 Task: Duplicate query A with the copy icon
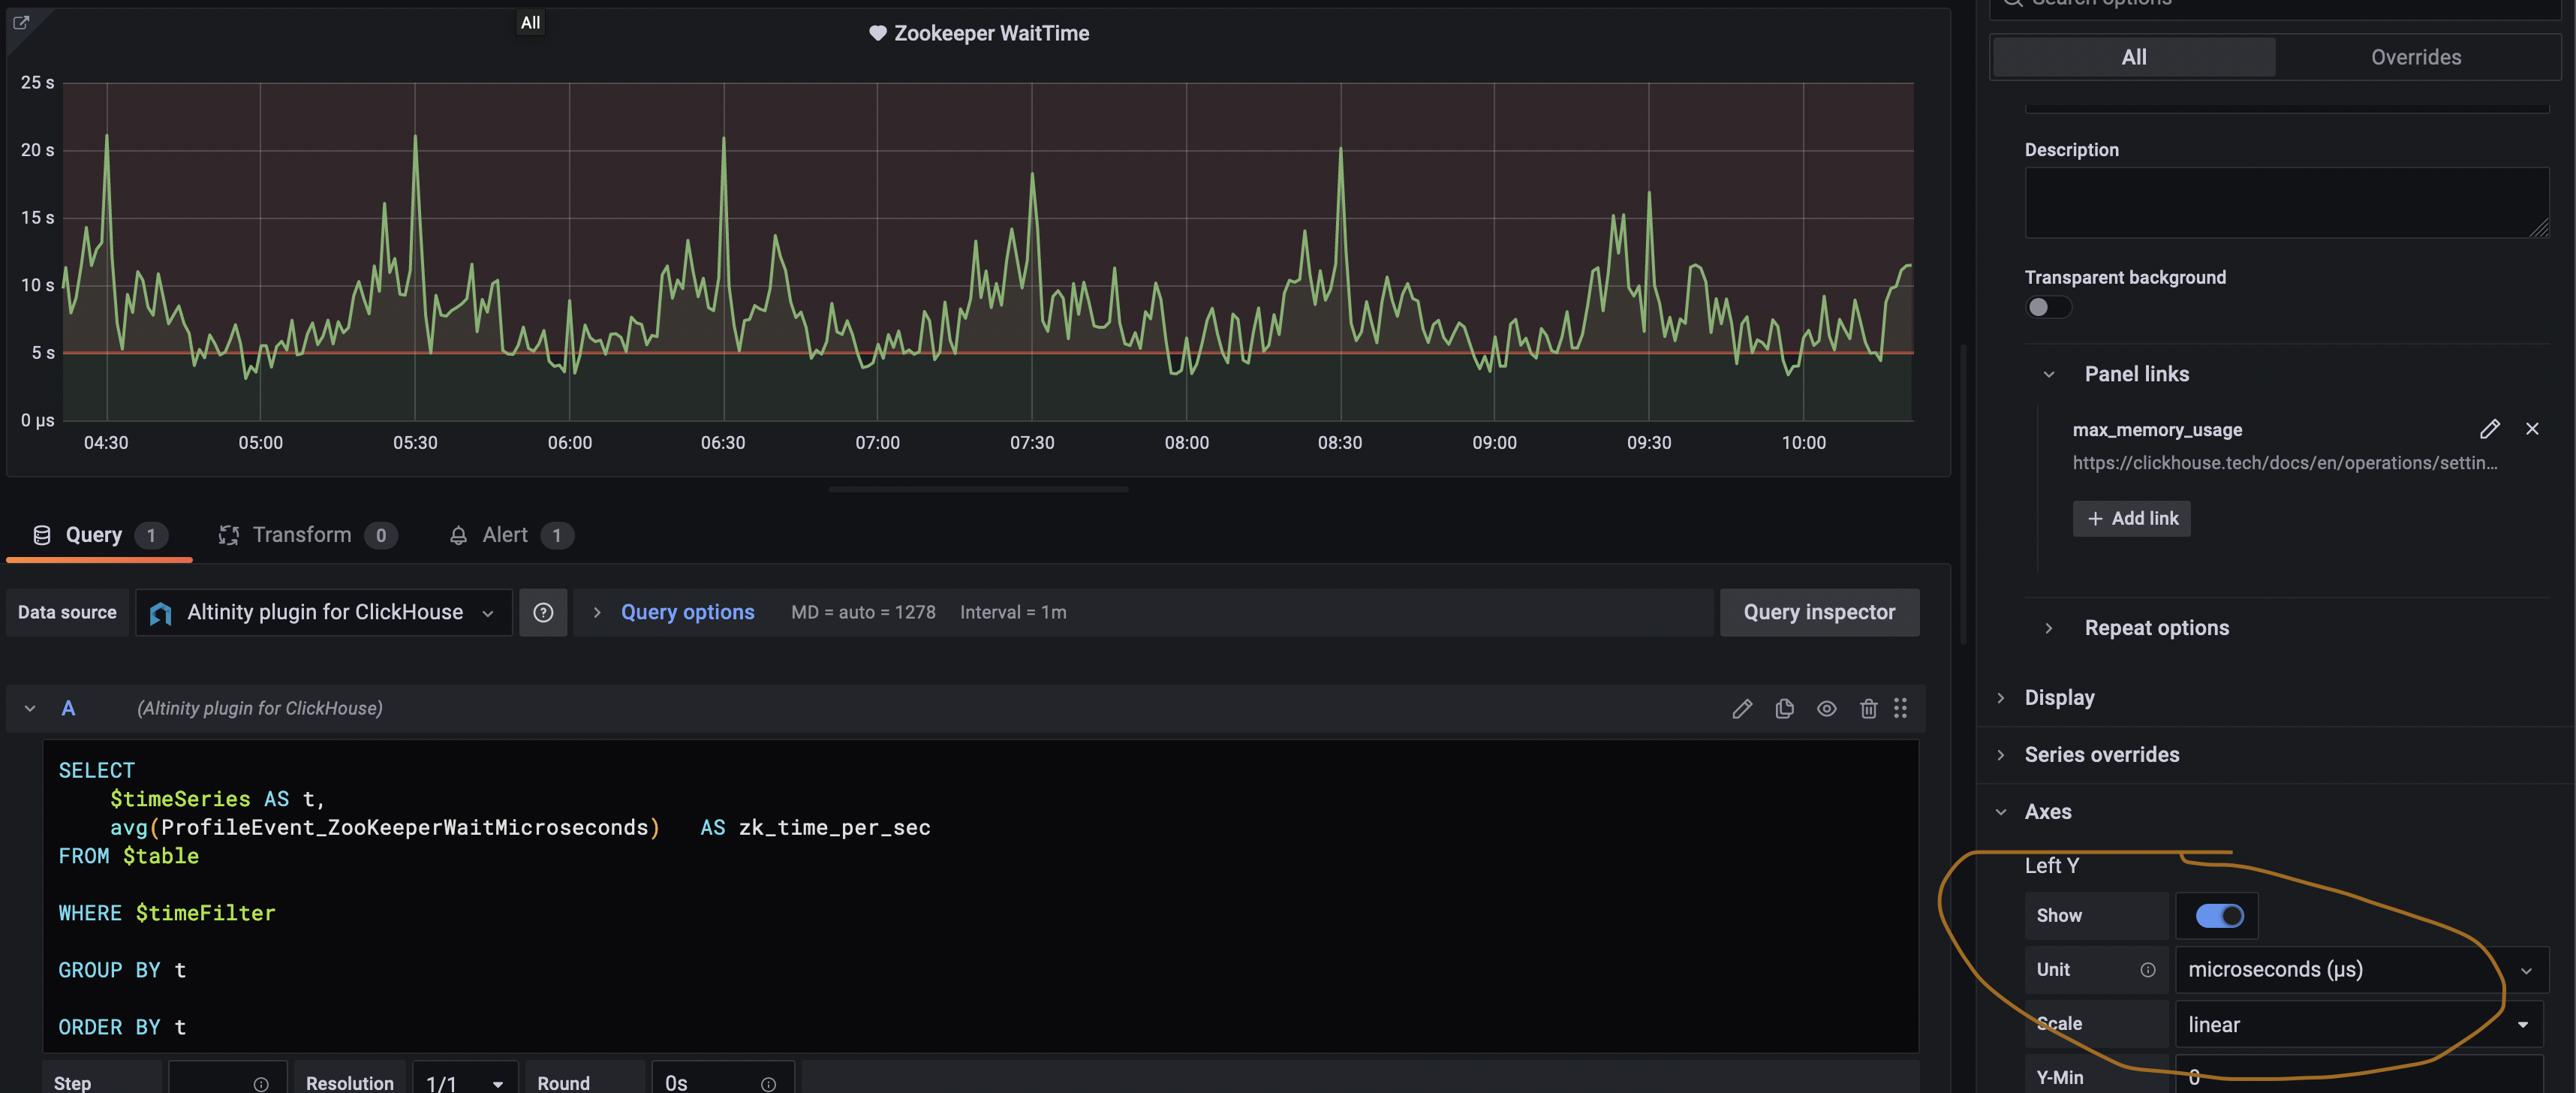[x=1784, y=709]
